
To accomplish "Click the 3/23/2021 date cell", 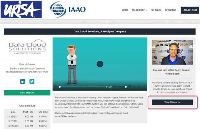I will [14, 121].
